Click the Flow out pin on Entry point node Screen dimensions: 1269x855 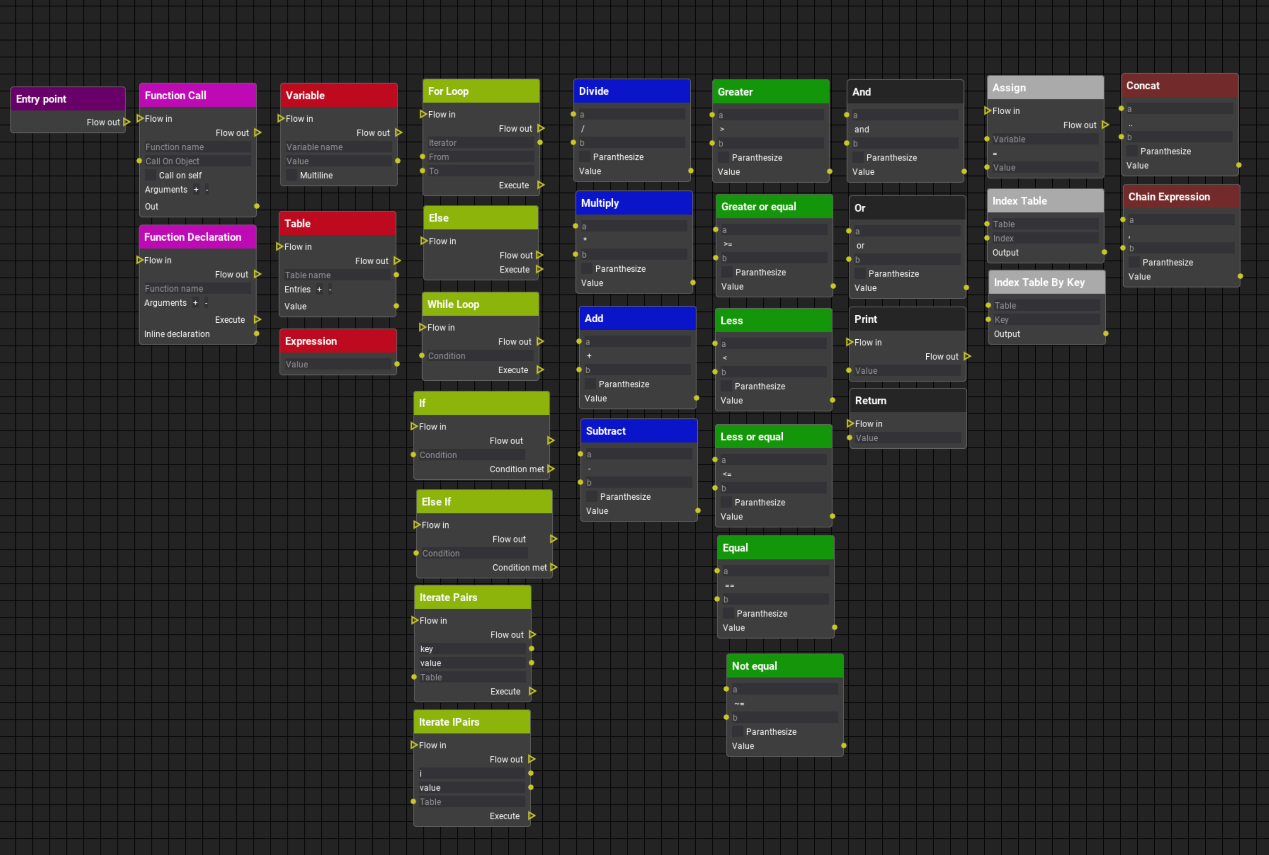[x=127, y=122]
